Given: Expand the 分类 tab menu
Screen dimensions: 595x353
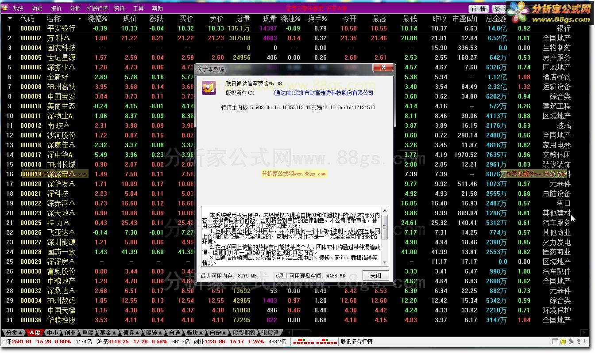Looking at the screenshot, I should point(14,333).
